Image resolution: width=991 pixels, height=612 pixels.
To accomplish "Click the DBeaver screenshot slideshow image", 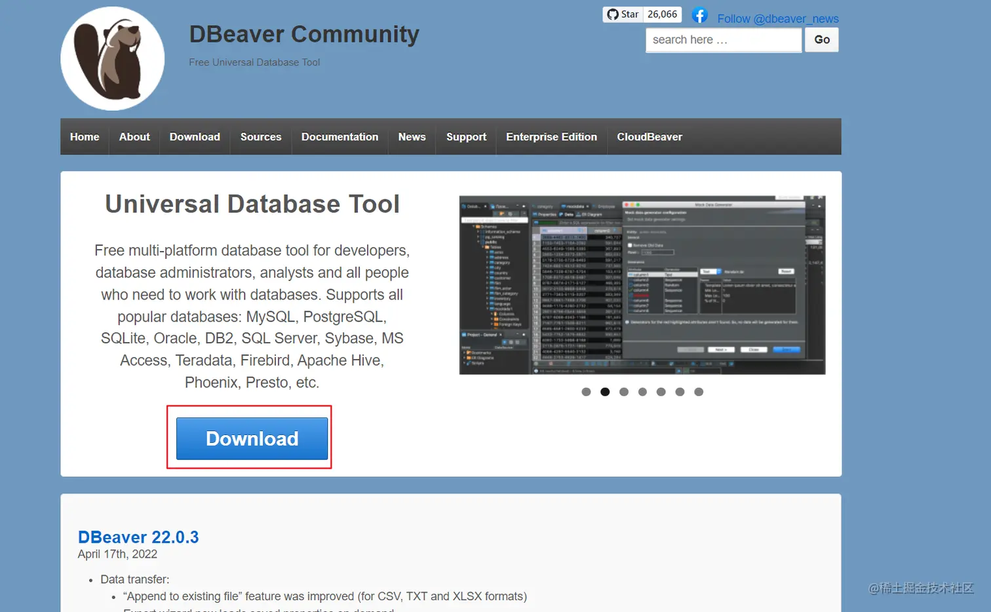I will coord(642,285).
